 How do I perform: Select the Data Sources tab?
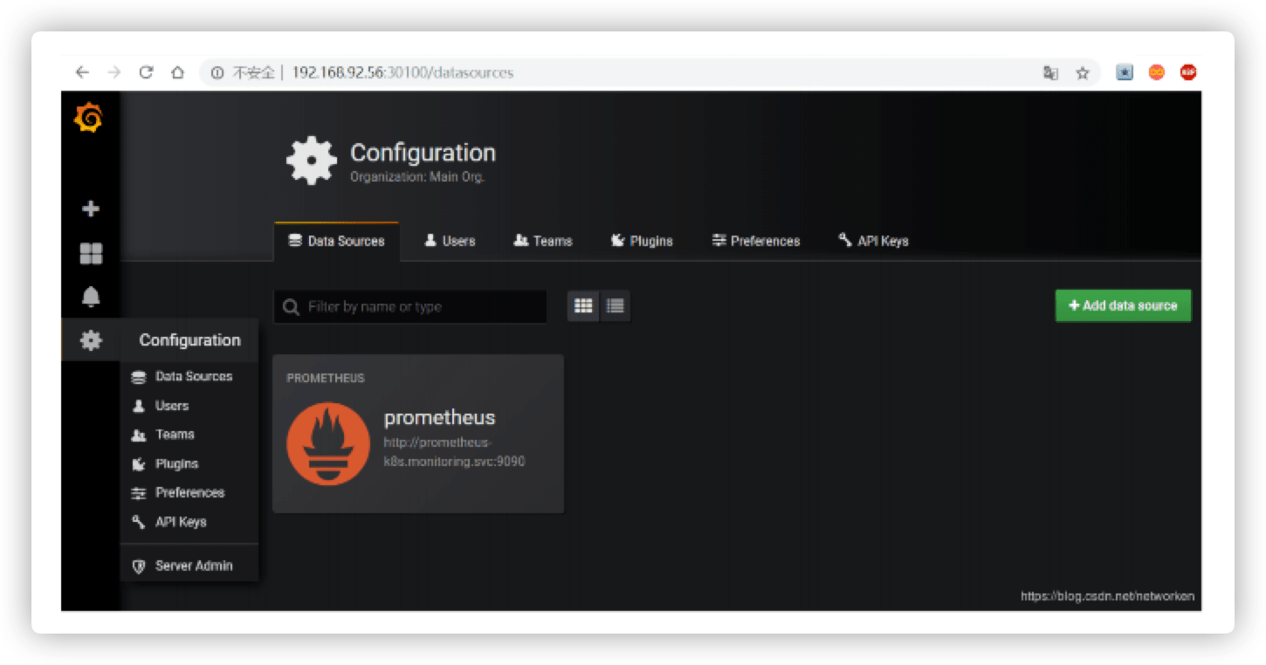(x=336, y=241)
